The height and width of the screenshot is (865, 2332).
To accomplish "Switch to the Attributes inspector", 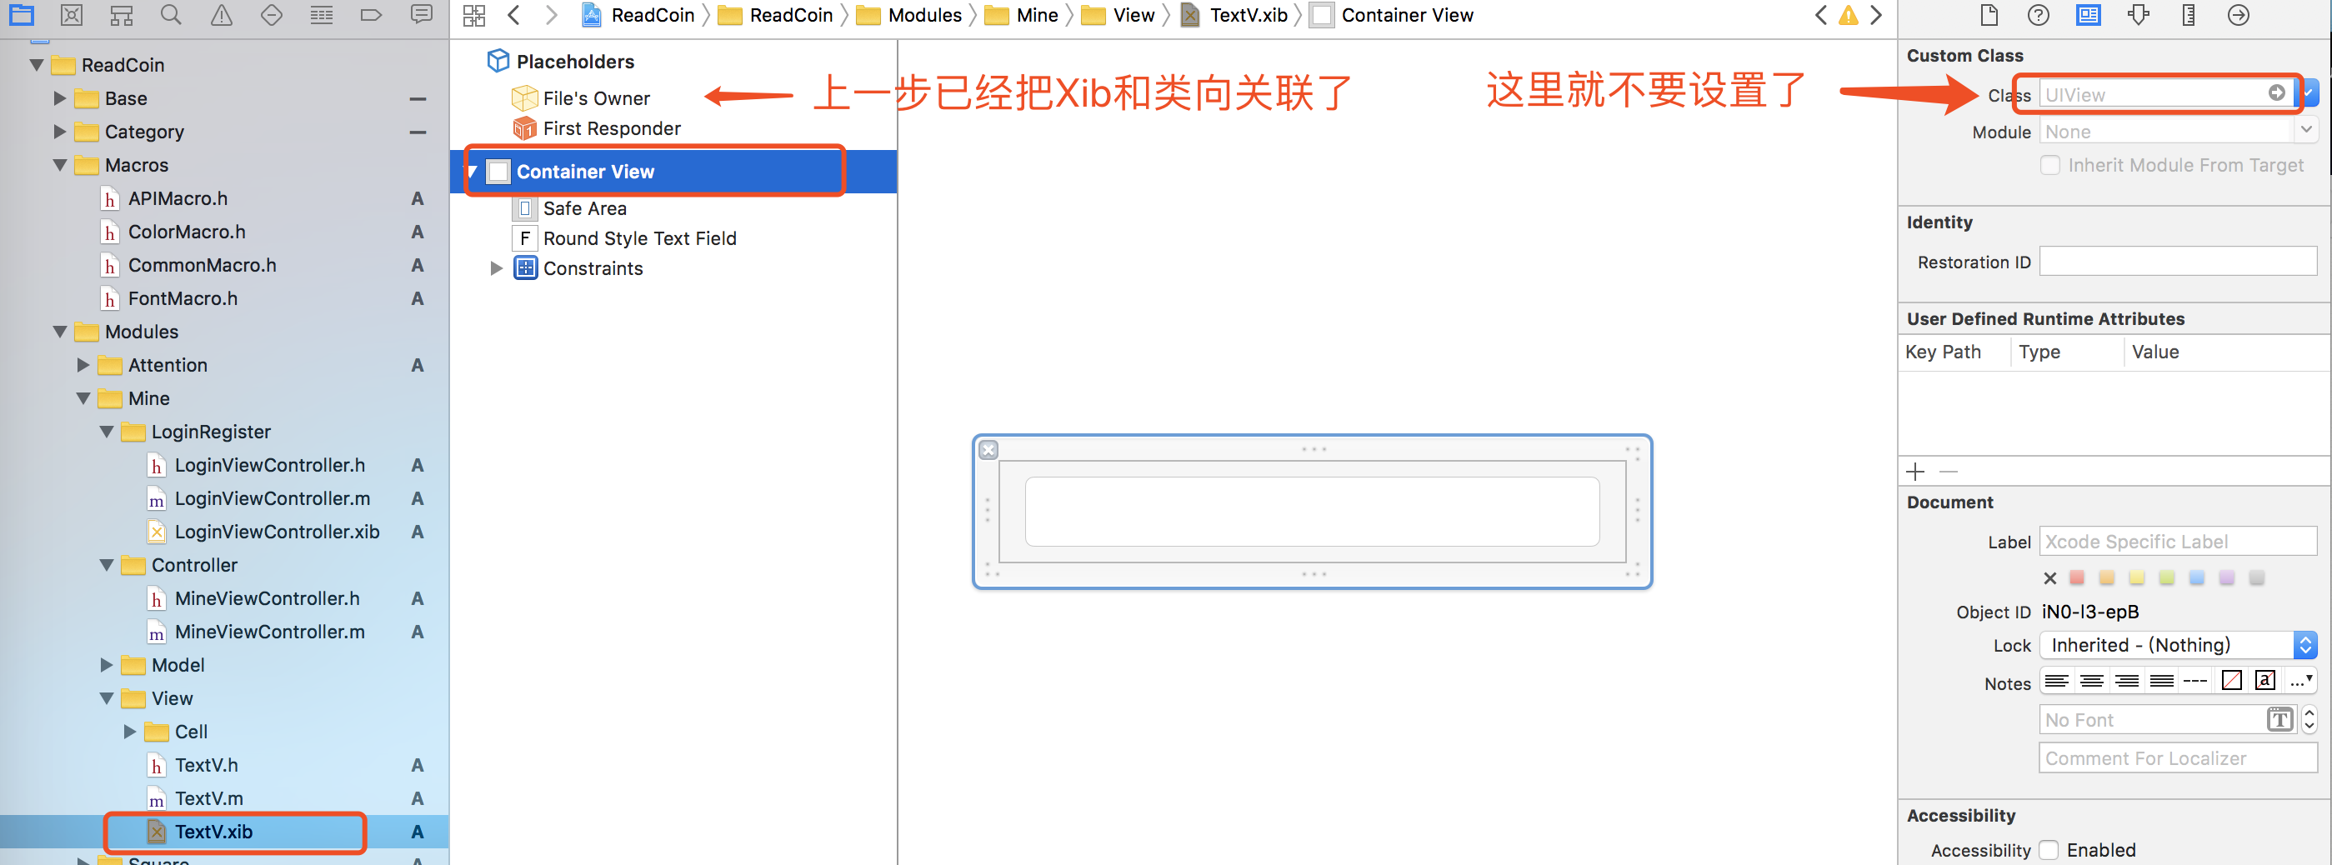I will pyautogui.click(x=2137, y=15).
